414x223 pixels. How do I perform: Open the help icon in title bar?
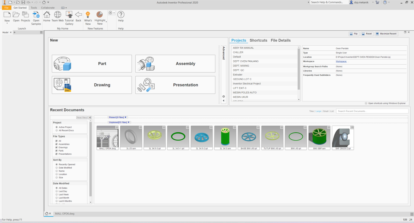point(385,2)
